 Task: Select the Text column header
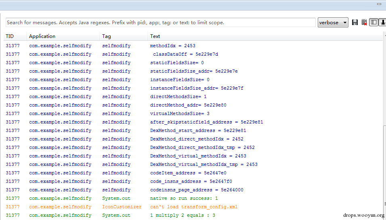pyautogui.click(x=155, y=36)
